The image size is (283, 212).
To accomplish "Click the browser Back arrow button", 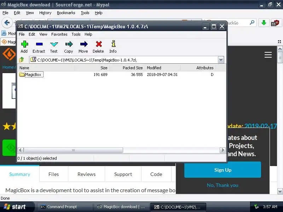I will pyautogui.click(x=7, y=23).
